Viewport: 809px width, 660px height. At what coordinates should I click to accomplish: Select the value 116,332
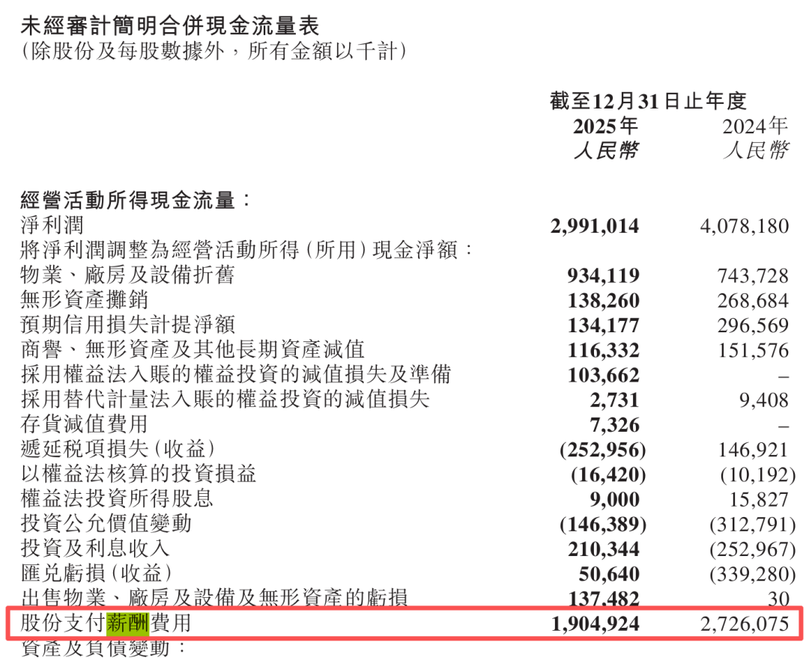tap(604, 350)
